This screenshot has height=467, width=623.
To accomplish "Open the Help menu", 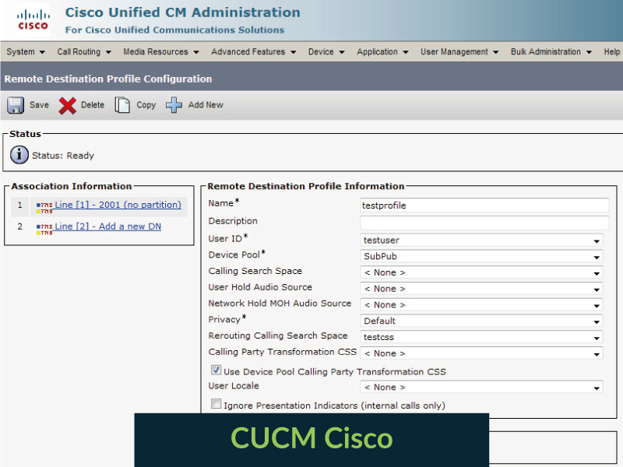I will [x=612, y=51].
